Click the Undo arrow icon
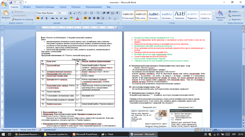The height and width of the screenshot is (137, 245). 15,2
